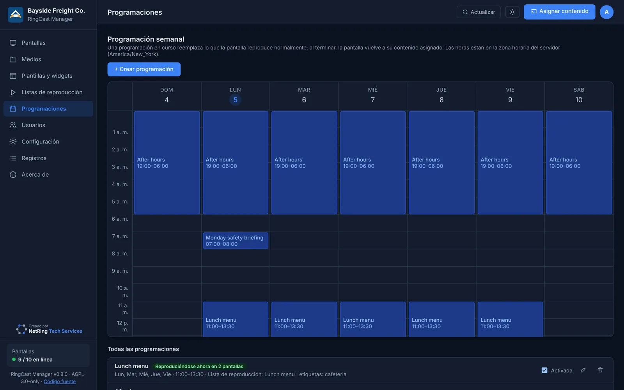Select the After hours block on Monday 5

click(236, 163)
